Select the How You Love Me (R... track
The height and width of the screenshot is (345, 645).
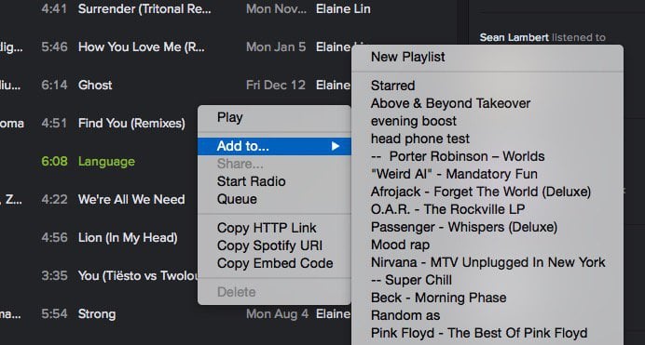click(141, 46)
